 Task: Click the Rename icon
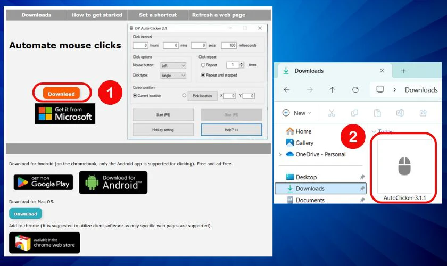coord(400,113)
